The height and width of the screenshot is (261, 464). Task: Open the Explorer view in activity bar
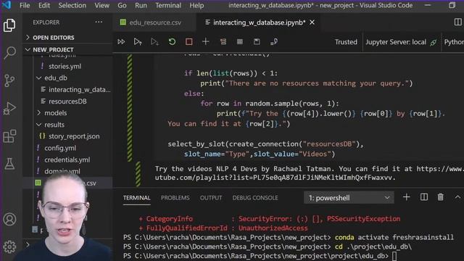9,25
